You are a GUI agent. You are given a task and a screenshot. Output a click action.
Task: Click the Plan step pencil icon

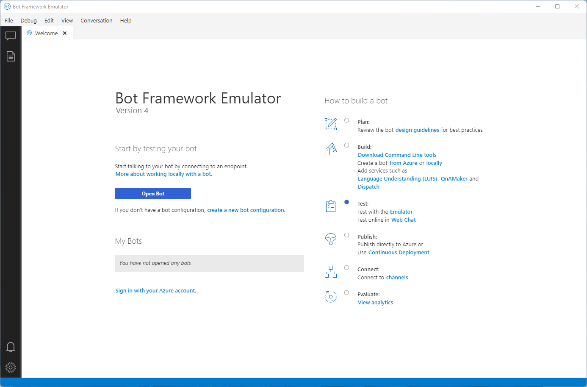point(331,124)
